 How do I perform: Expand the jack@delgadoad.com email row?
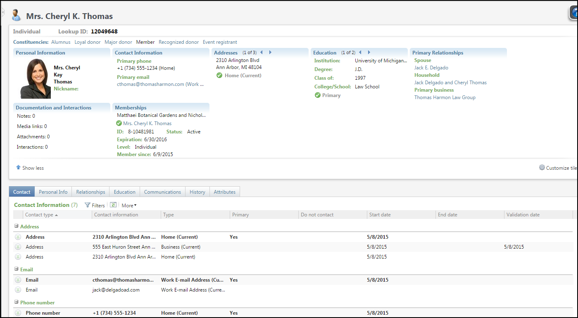(18, 290)
